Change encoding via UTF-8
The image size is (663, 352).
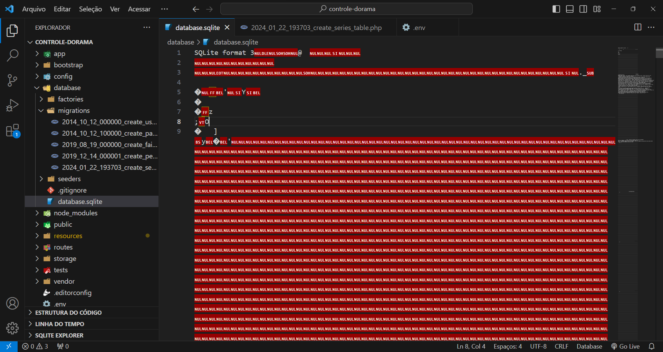point(538,346)
